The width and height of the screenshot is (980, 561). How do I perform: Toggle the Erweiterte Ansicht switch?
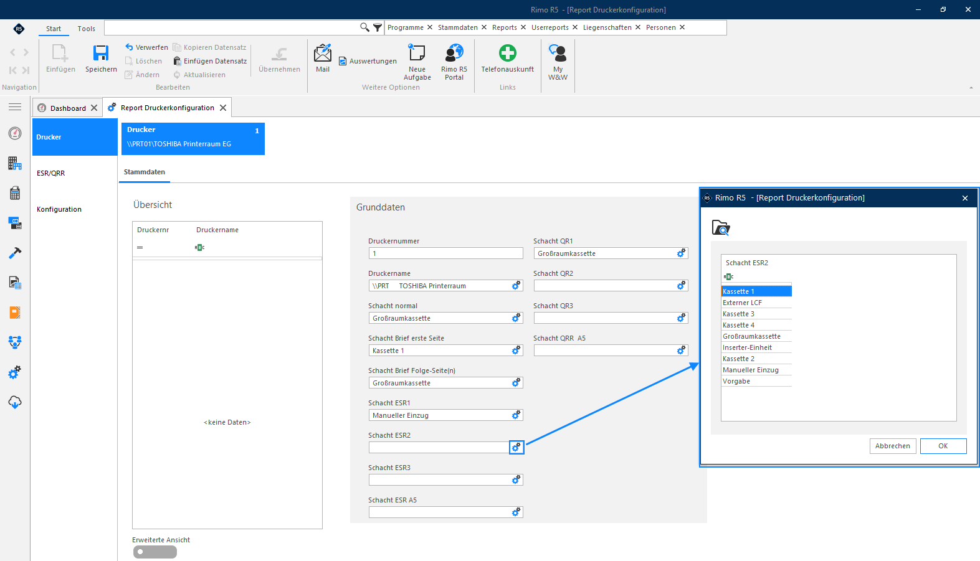[x=155, y=552]
